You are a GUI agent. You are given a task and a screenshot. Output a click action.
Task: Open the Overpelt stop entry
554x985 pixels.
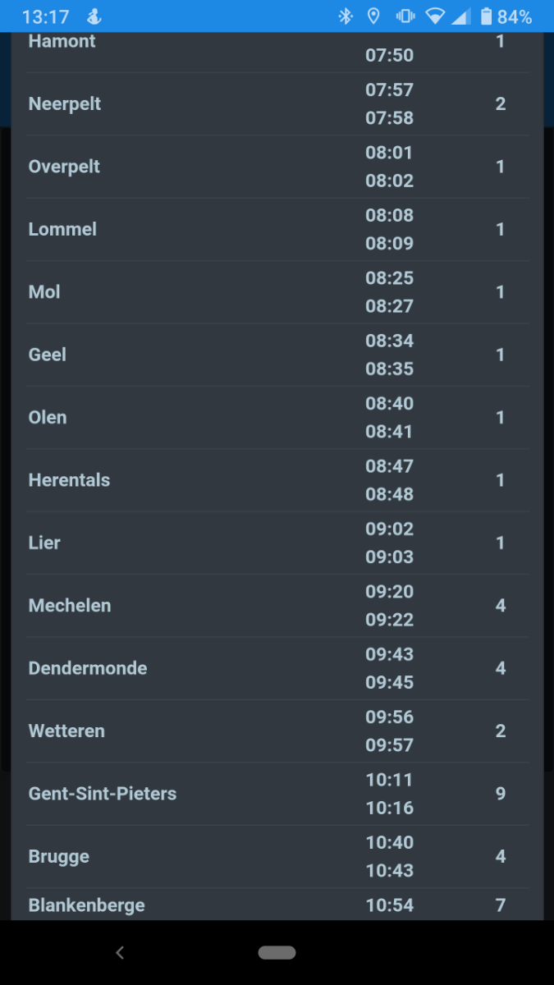click(x=64, y=167)
